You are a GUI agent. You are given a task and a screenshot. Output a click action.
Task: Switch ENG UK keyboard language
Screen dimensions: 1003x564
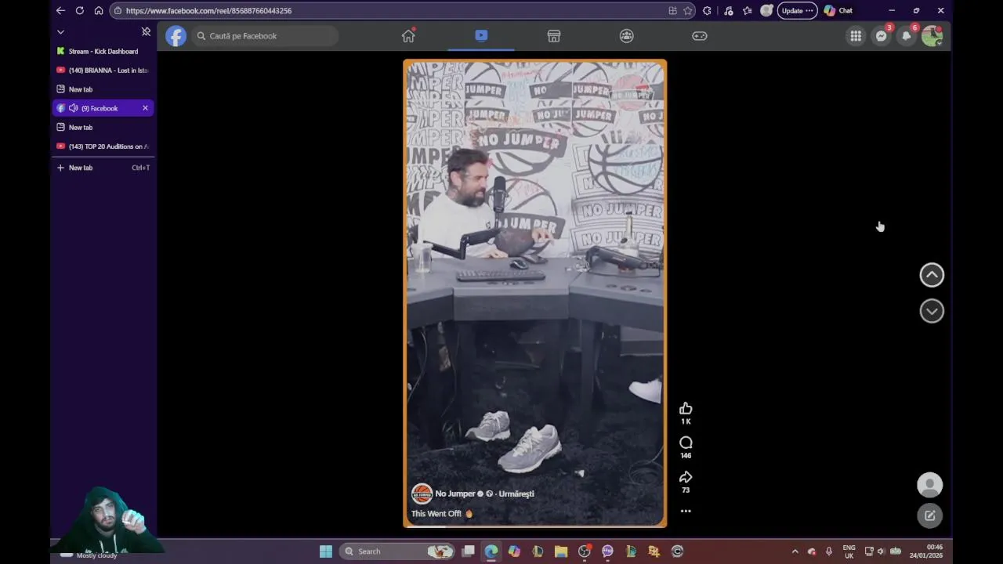[x=849, y=551]
